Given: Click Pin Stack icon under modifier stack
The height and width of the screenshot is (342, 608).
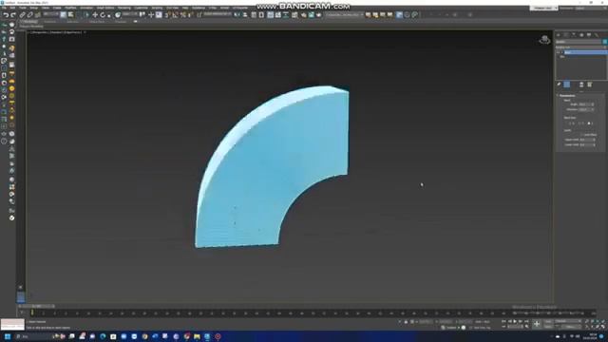Looking at the screenshot, I should [x=559, y=85].
